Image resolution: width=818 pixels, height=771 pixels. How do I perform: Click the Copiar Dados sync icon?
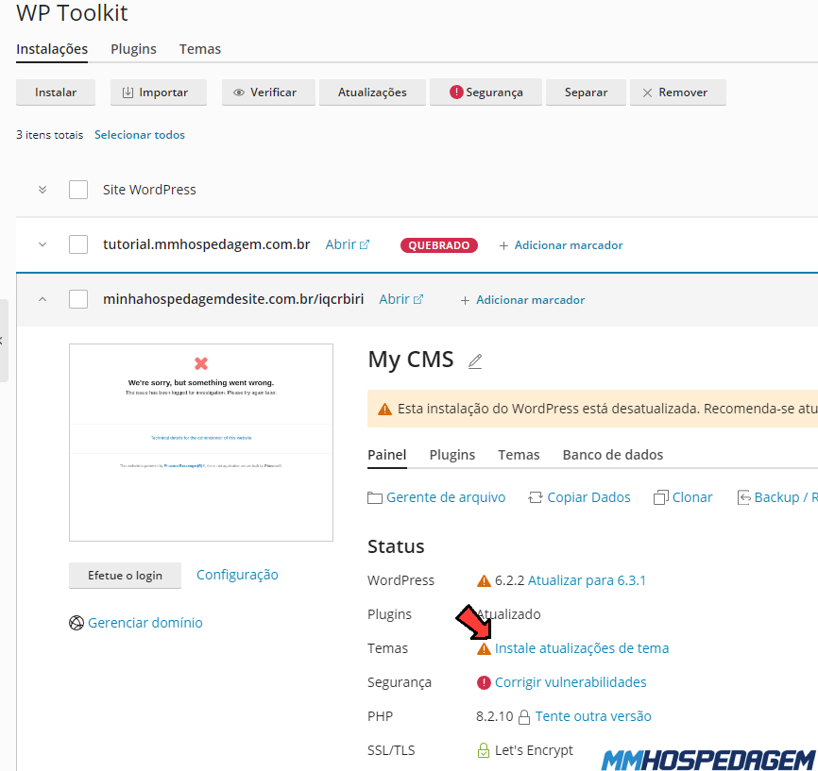[x=536, y=498]
